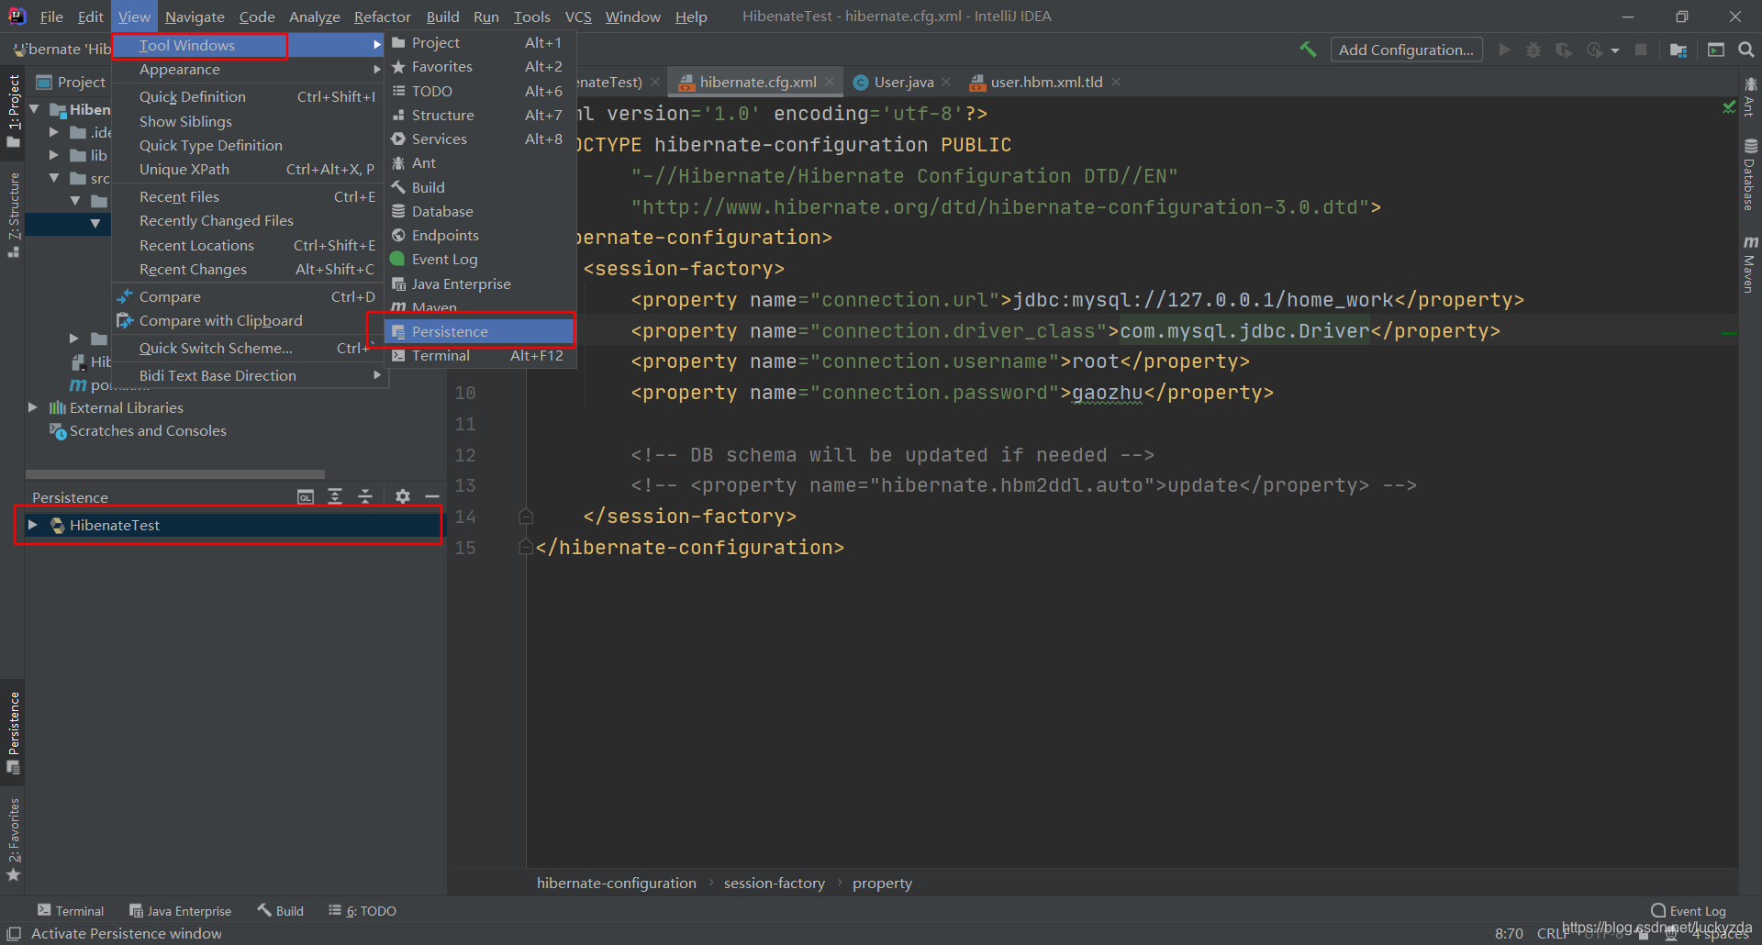Open the Maven tool window from right strip
The width and height of the screenshot is (1762, 945).
point(1750,264)
